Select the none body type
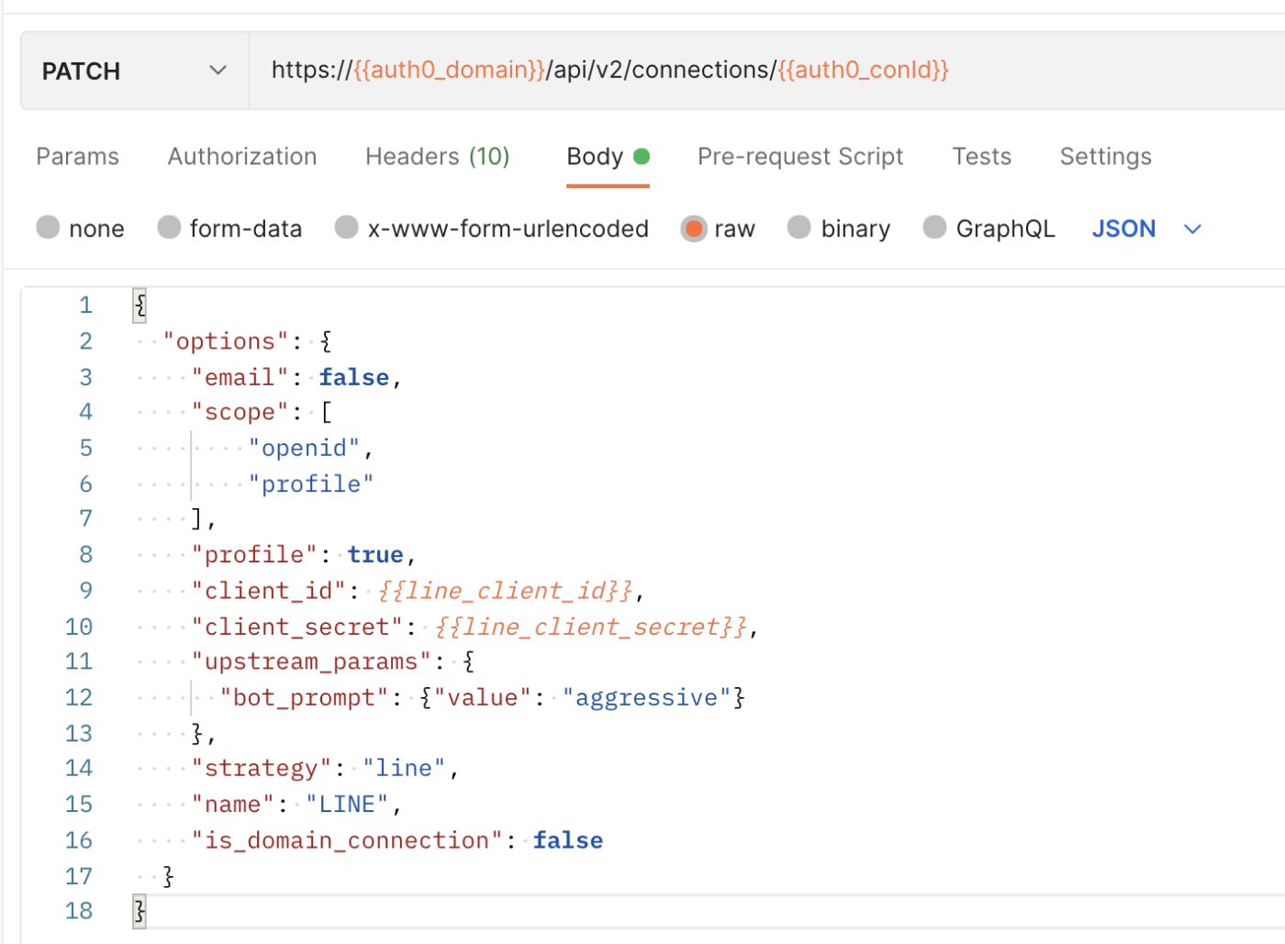This screenshot has height=944, width=1285. click(80, 228)
